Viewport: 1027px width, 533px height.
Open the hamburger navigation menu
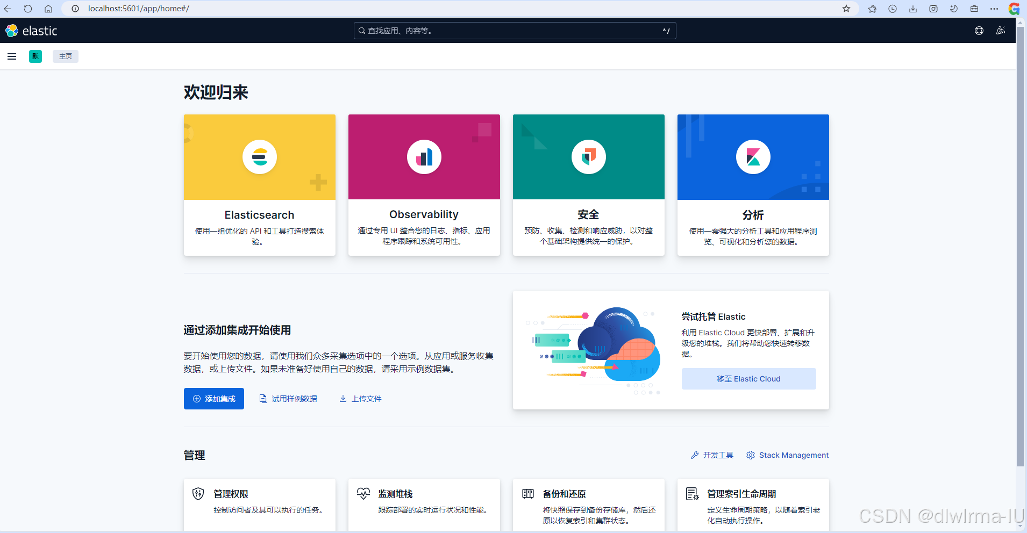click(12, 56)
